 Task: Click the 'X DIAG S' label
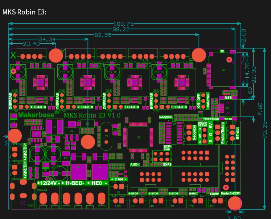[38, 107]
